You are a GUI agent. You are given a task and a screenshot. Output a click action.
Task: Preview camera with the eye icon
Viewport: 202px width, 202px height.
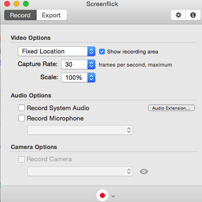144,172
